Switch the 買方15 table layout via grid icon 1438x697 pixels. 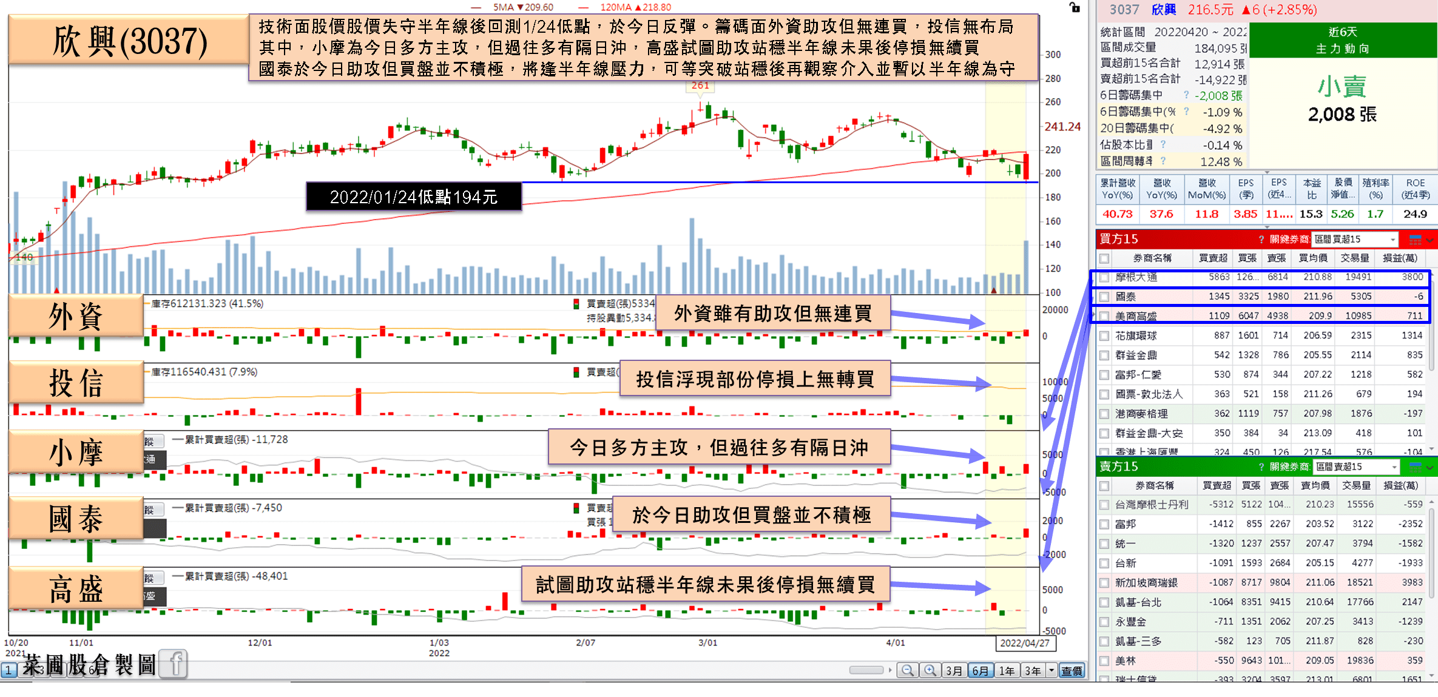pos(1416,239)
